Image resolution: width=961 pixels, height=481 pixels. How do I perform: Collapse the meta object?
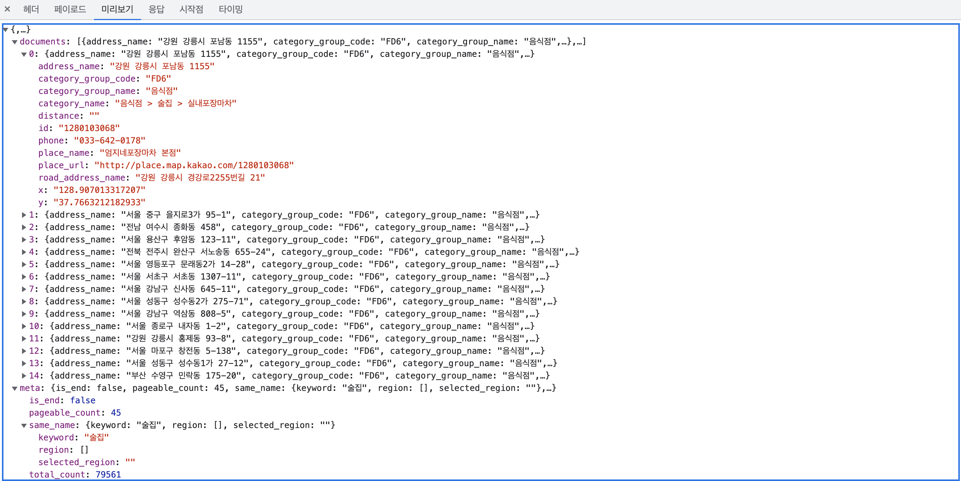coord(15,388)
